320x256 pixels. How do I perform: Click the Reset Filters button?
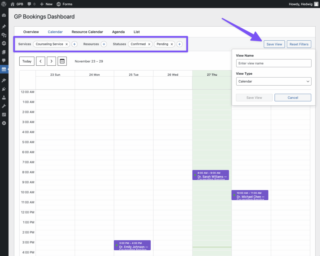pyautogui.click(x=299, y=44)
